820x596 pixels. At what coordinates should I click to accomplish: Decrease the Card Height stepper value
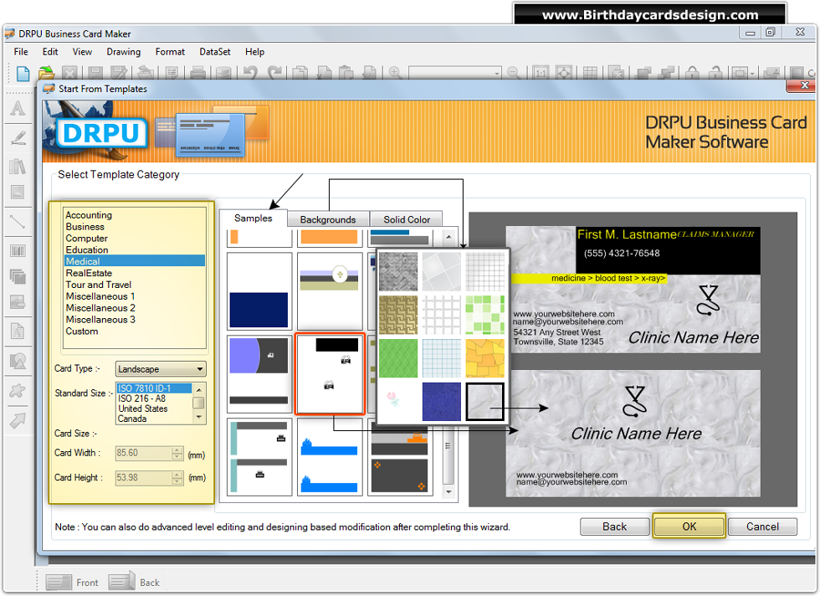pyautogui.click(x=177, y=480)
